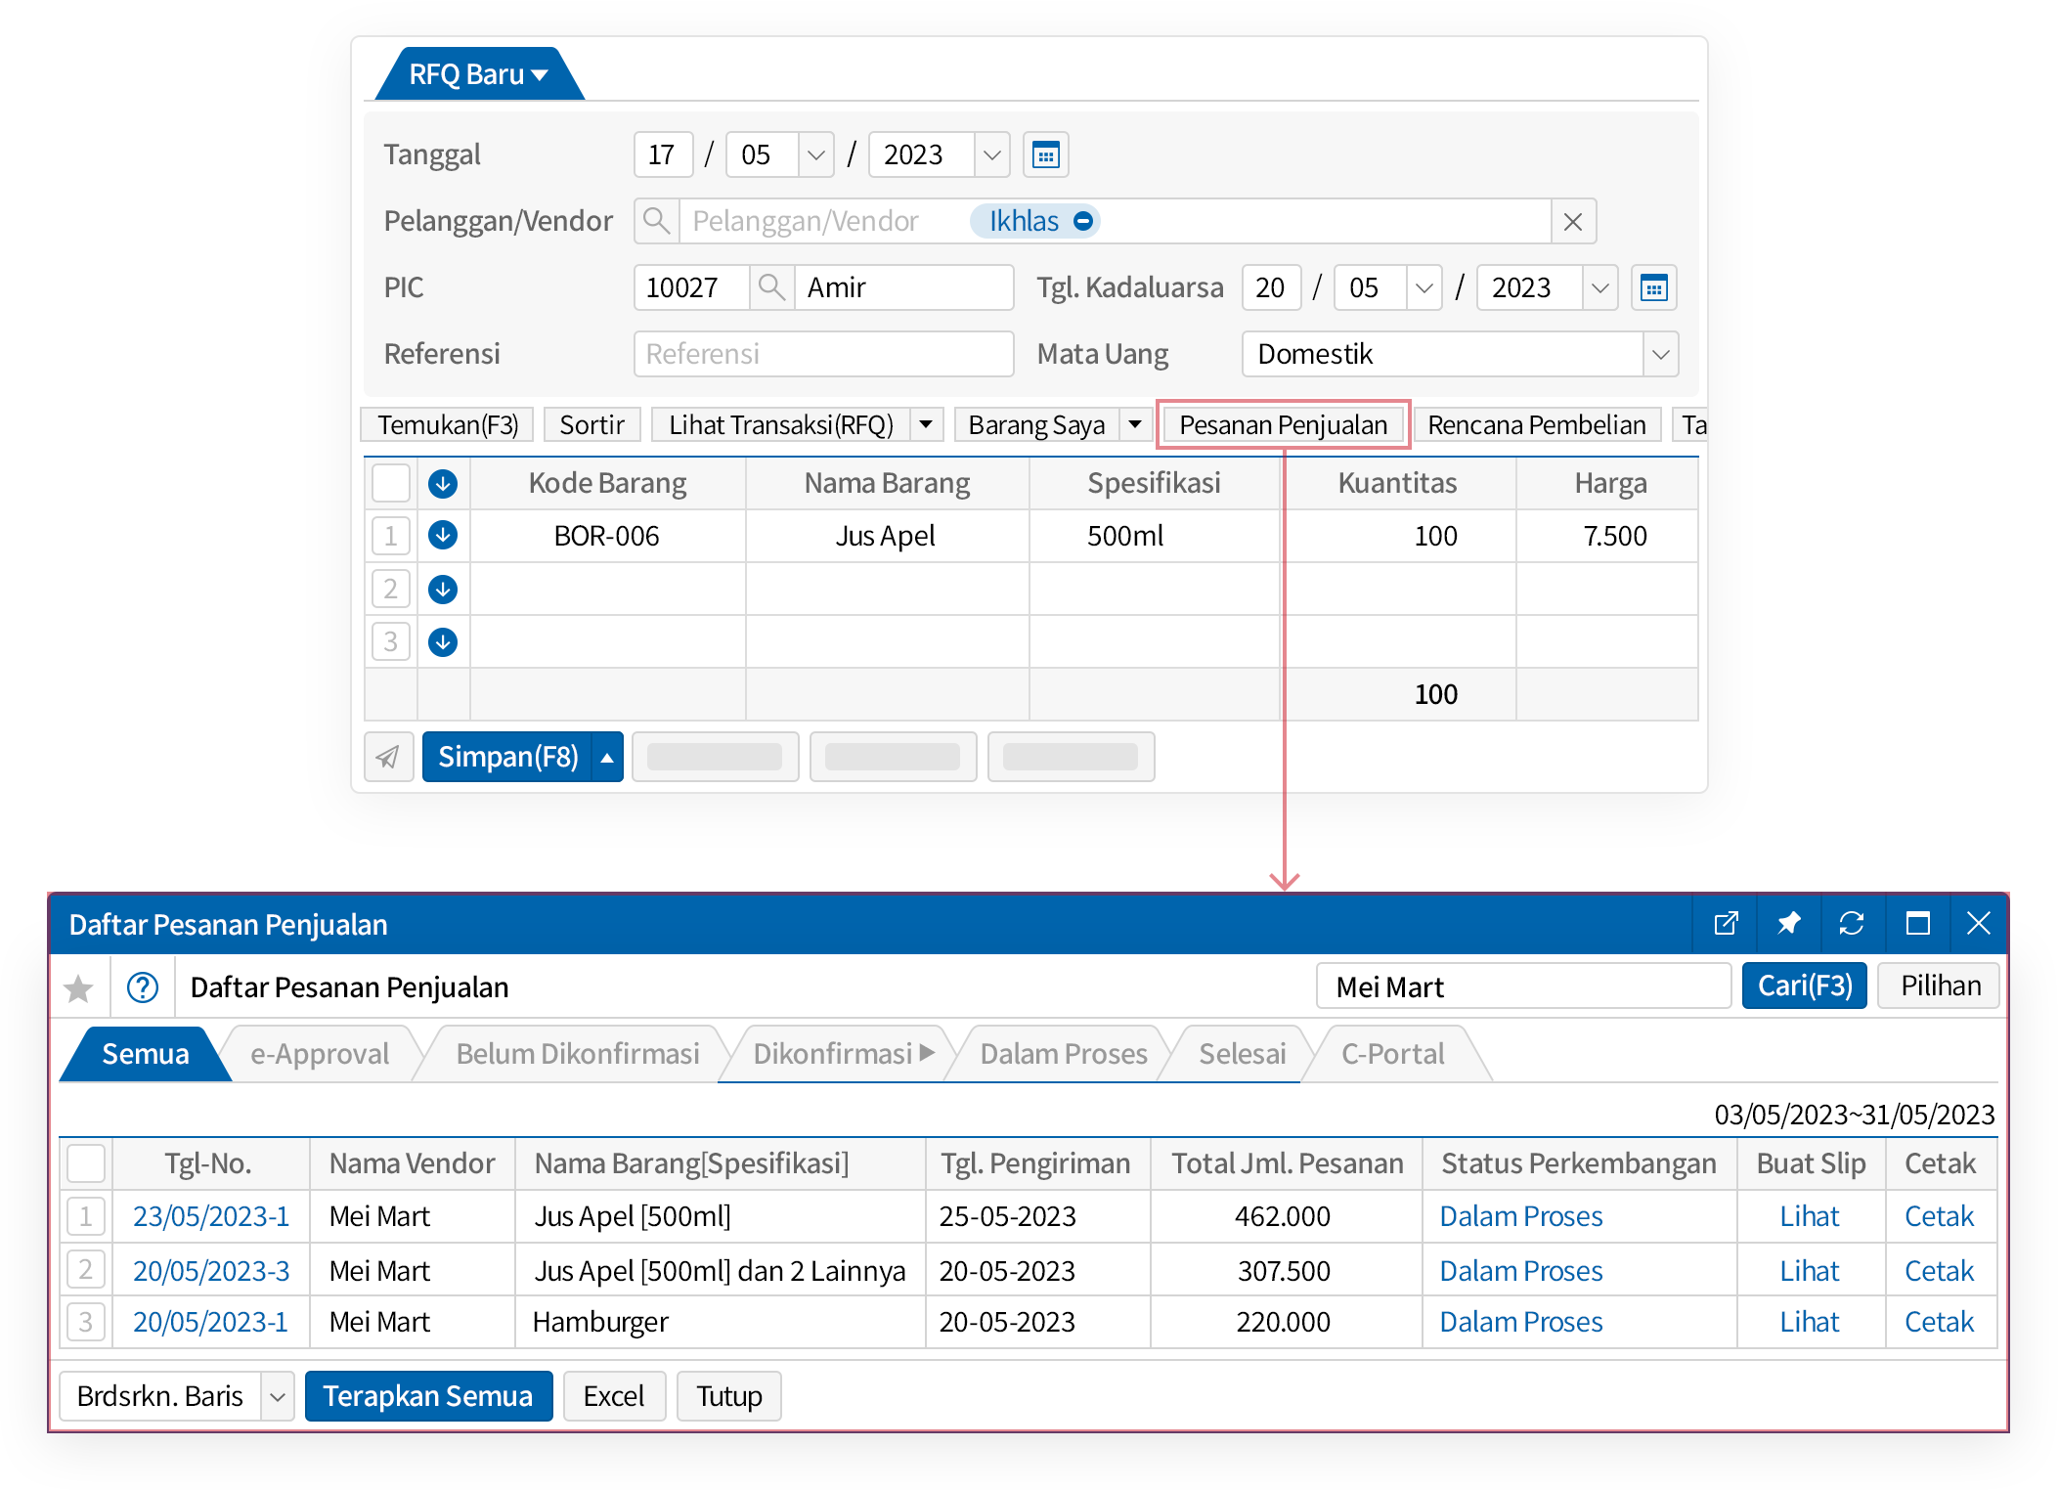Open the Tgl. Kadaluarsa calendar icon
The width and height of the screenshot is (2059, 1490).
tap(1652, 287)
